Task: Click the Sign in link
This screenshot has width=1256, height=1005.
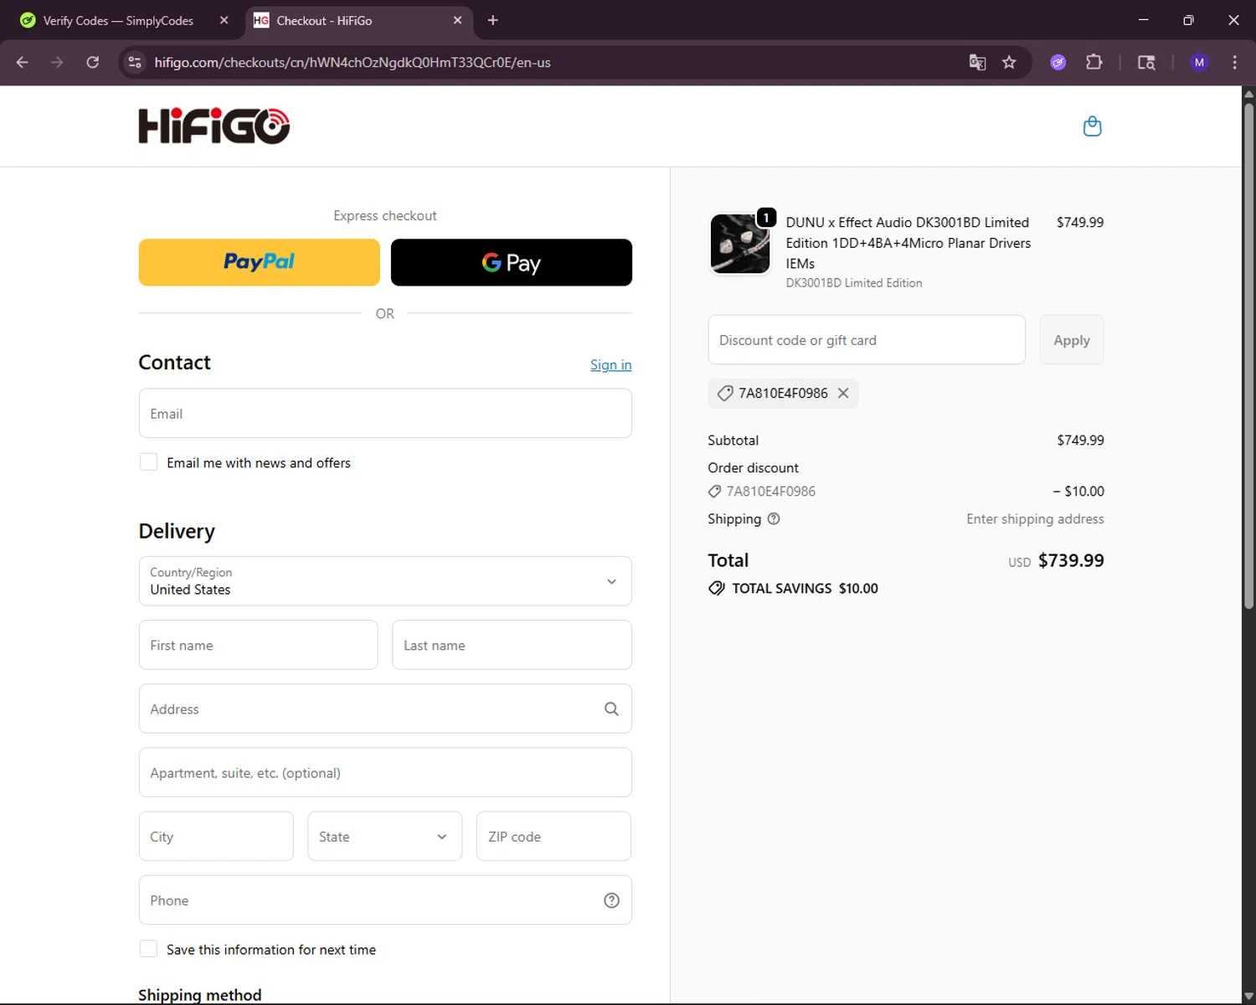Action: (x=611, y=364)
